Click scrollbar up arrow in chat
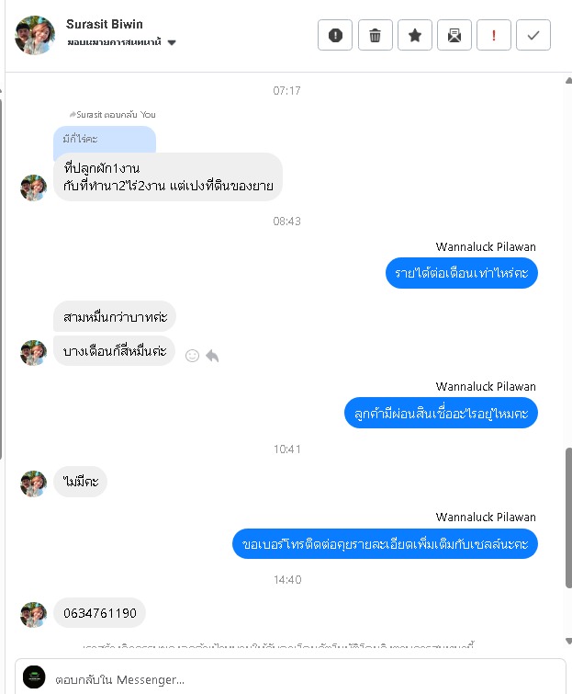Screen dimensions: 572x694 click(x=568, y=81)
